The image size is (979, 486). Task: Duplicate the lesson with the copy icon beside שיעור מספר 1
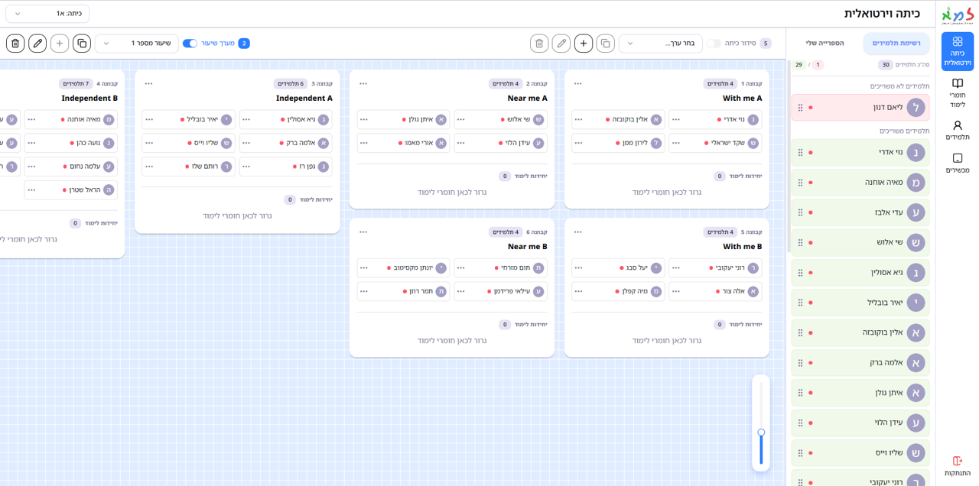[x=82, y=44]
